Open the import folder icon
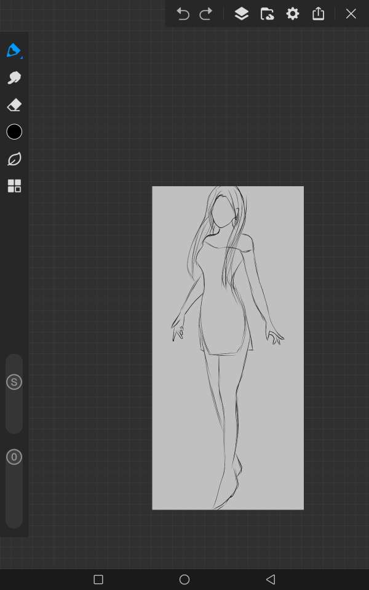The height and width of the screenshot is (590, 369). (267, 14)
